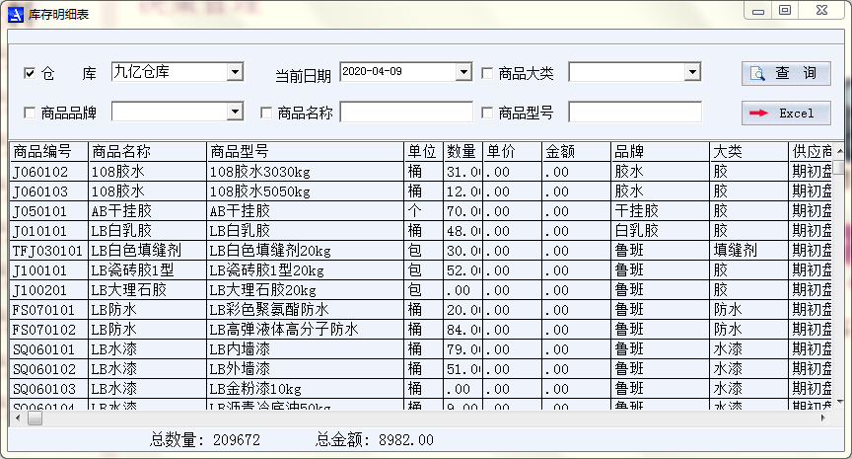
Task: Click the 108胶水5050kg model cell
Action: point(306,191)
